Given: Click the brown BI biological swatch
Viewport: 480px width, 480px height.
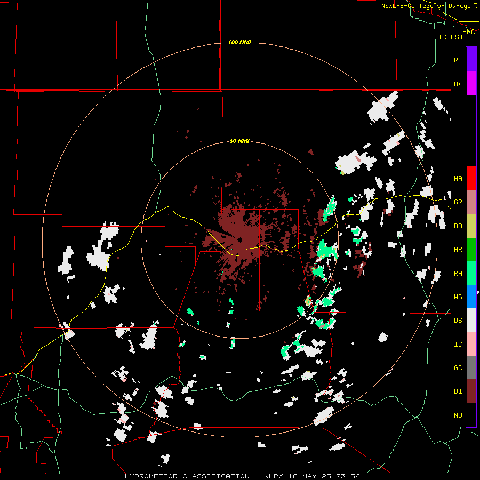Looking at the screenshot, I should pos(471,391).
